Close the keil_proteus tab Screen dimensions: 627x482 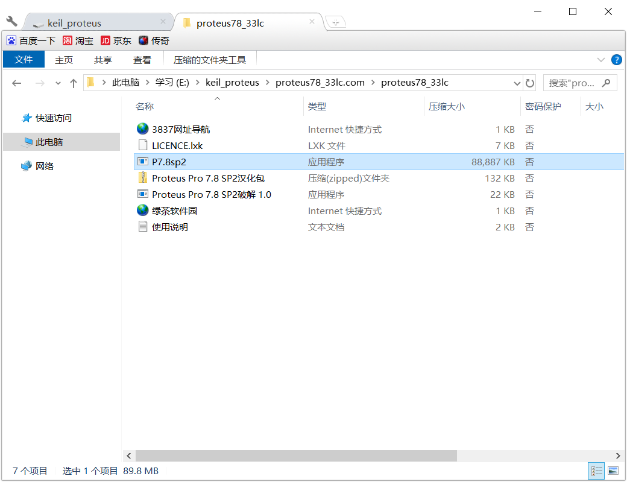point(163,22)
